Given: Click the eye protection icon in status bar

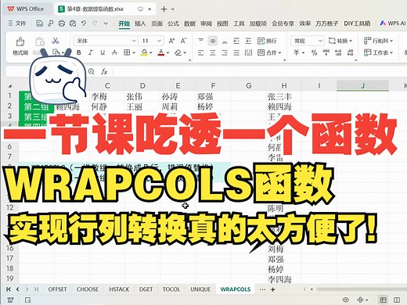Looking at the screenshot, I should coord(346,300).
